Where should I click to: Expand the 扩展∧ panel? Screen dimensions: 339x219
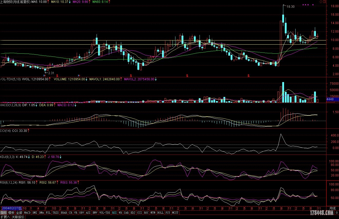coord(5,217)
